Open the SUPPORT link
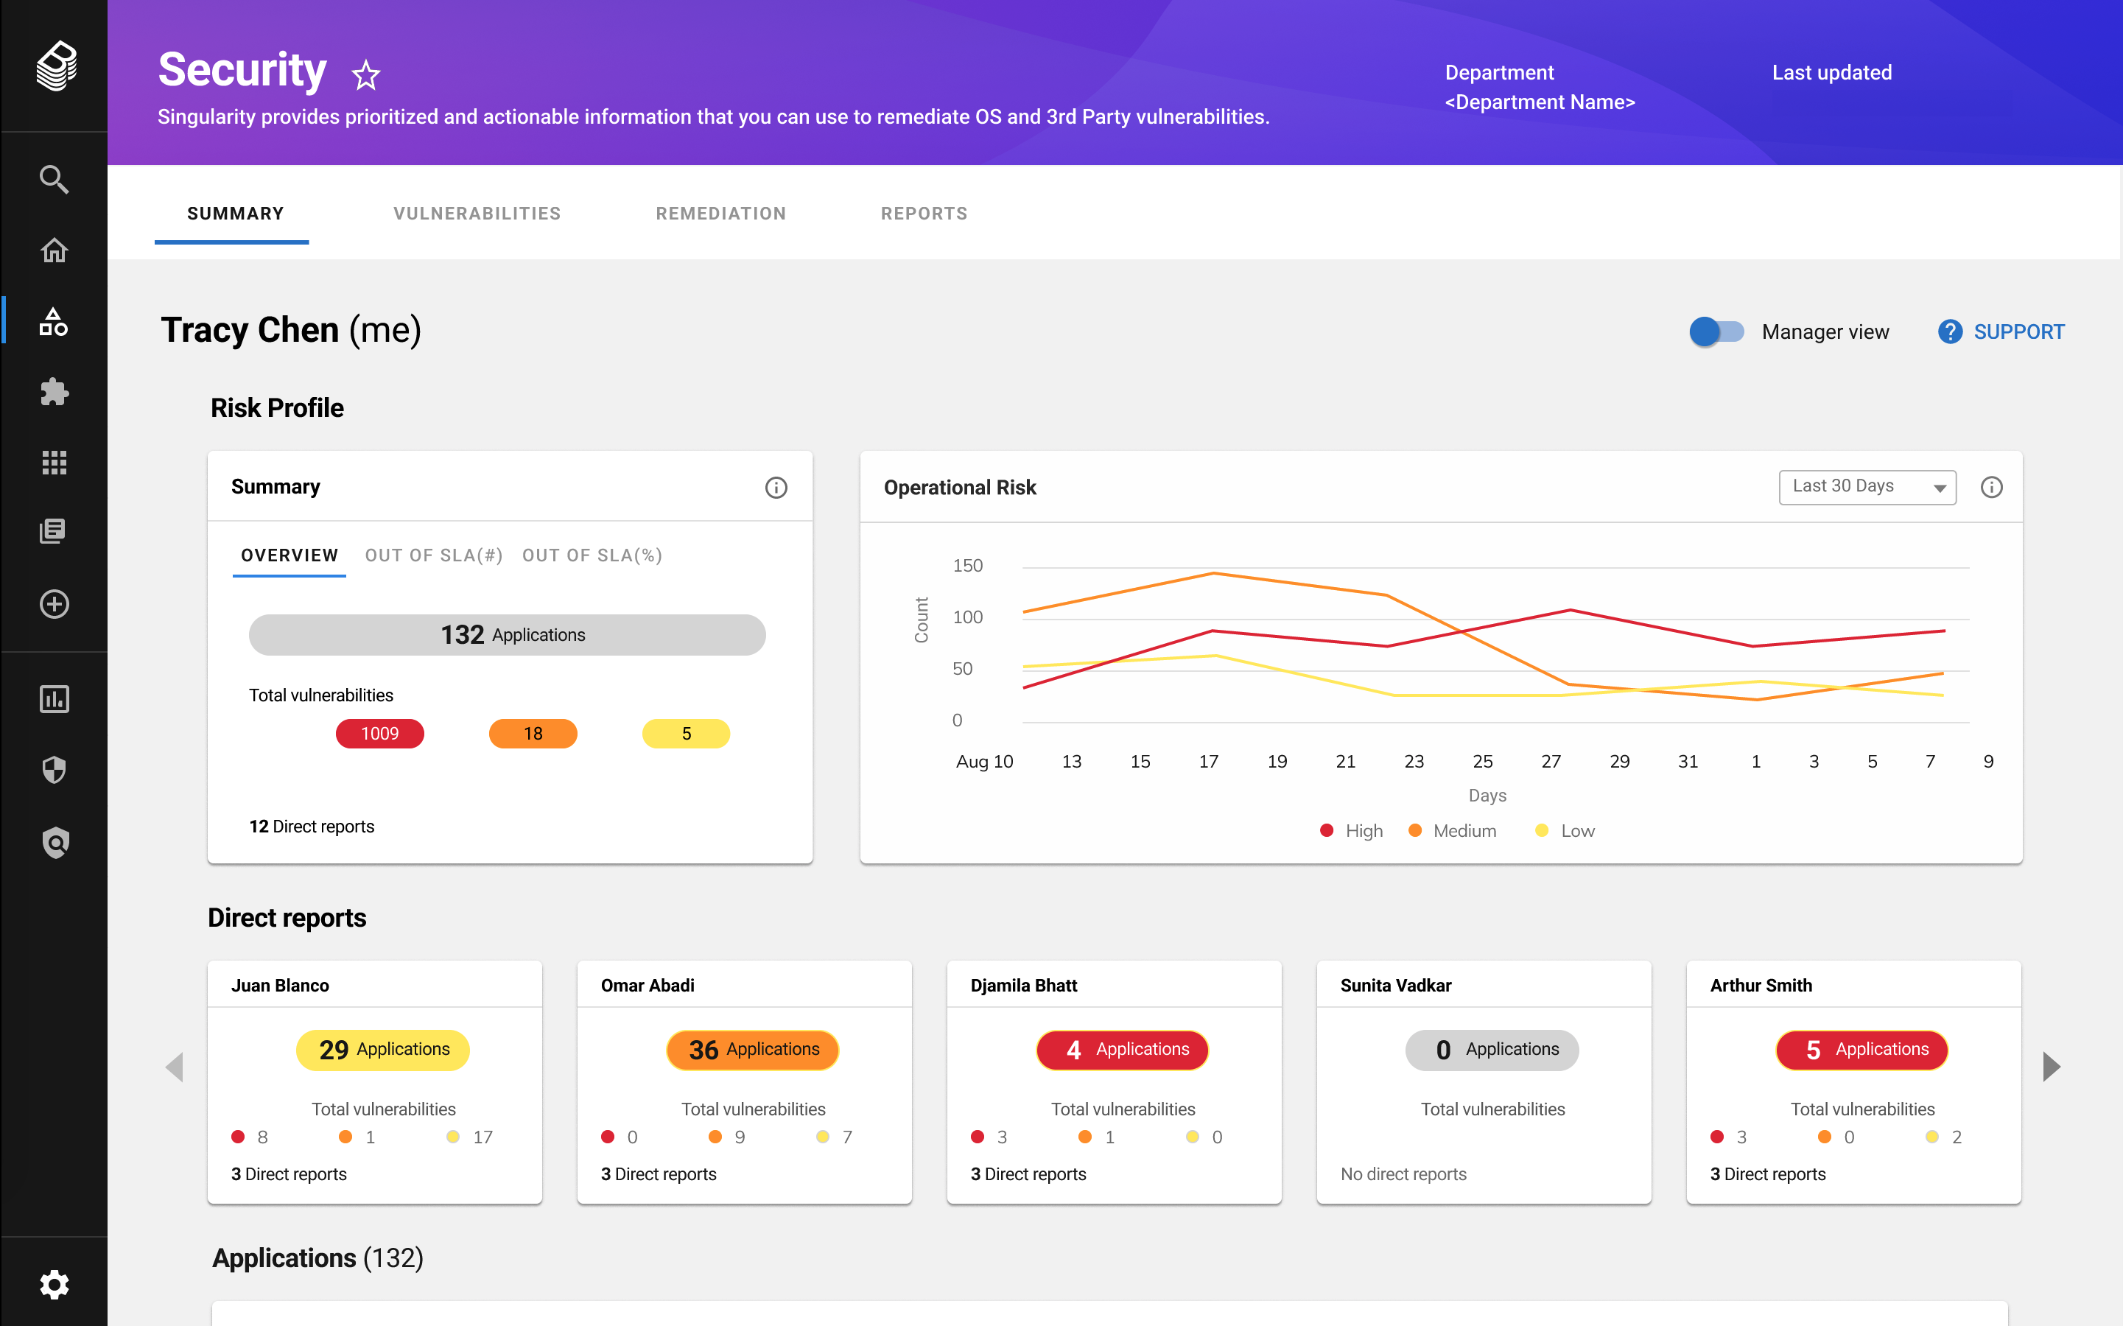This screenshot has width=2123, height=1326. [2018, 331]
